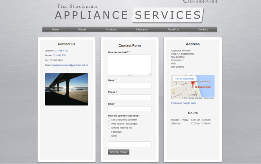The image size is (261, 164).
Task: Click the 12 Brighton Mall map label
Action: (x=203, y=87)
